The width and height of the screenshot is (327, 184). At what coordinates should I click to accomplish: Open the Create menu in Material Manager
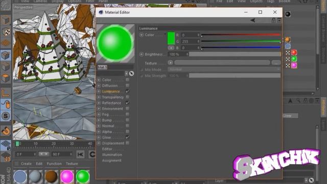(x=26, y=164)
